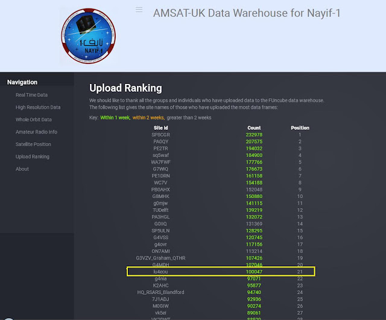The height and width of the screenshot is (320, 386).
Task: Click the Site Id column header
Action: point(161,128)
